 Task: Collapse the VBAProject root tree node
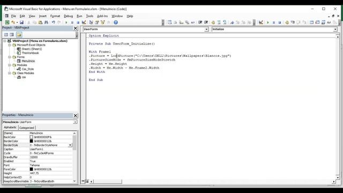pyautogui.click(x=5, y=41)
